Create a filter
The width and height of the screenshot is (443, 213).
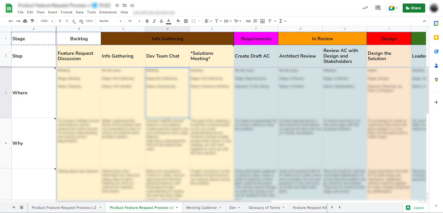tap(270, 21)
